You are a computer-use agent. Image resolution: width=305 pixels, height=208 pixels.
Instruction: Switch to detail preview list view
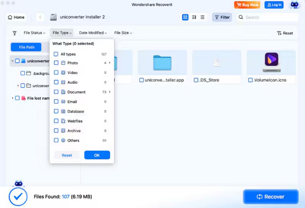194,17
